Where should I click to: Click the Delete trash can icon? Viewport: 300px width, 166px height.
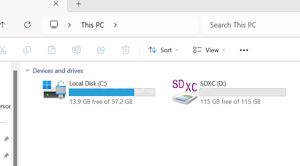pyautogui.click(x=126, y=50)
